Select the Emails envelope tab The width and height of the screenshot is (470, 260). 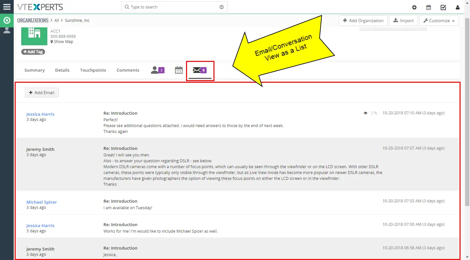coord(200,70)
